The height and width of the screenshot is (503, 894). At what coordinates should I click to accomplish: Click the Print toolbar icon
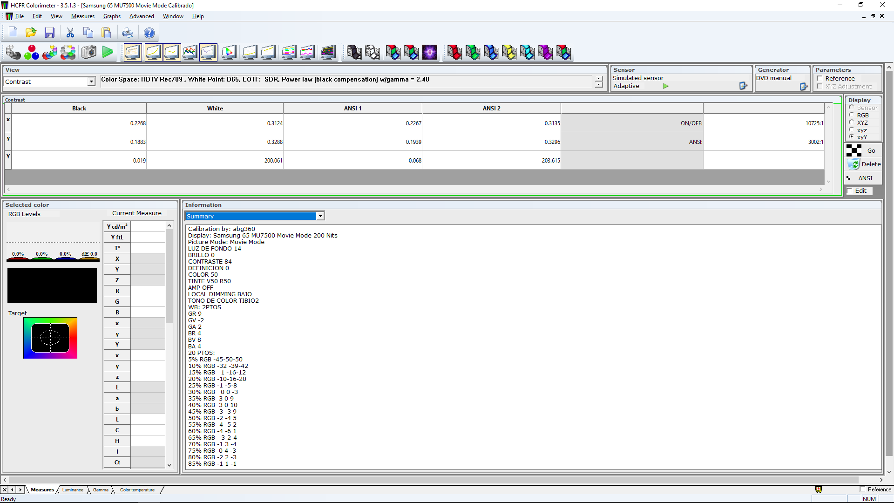[x=127, y=33]
